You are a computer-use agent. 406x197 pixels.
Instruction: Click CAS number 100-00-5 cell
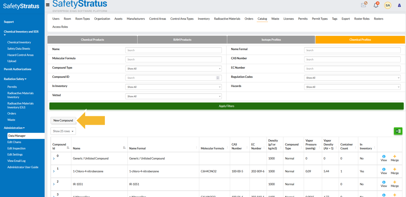[x=239, y=171]
